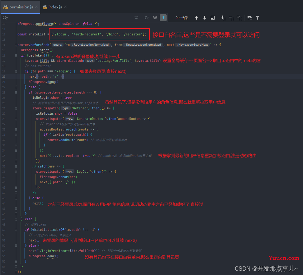Toggle Match Case (Cc) option

[147, 18]
